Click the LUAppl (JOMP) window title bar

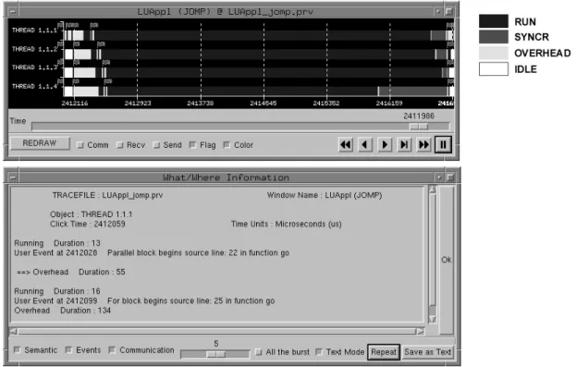point(226,12)
